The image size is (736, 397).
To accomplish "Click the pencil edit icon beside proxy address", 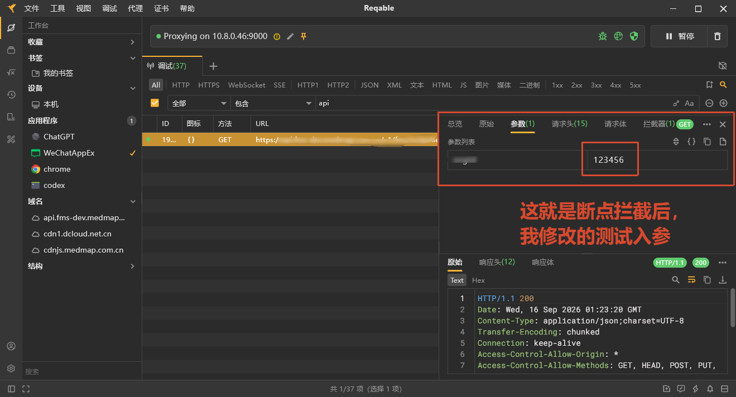I will point(290,36).
